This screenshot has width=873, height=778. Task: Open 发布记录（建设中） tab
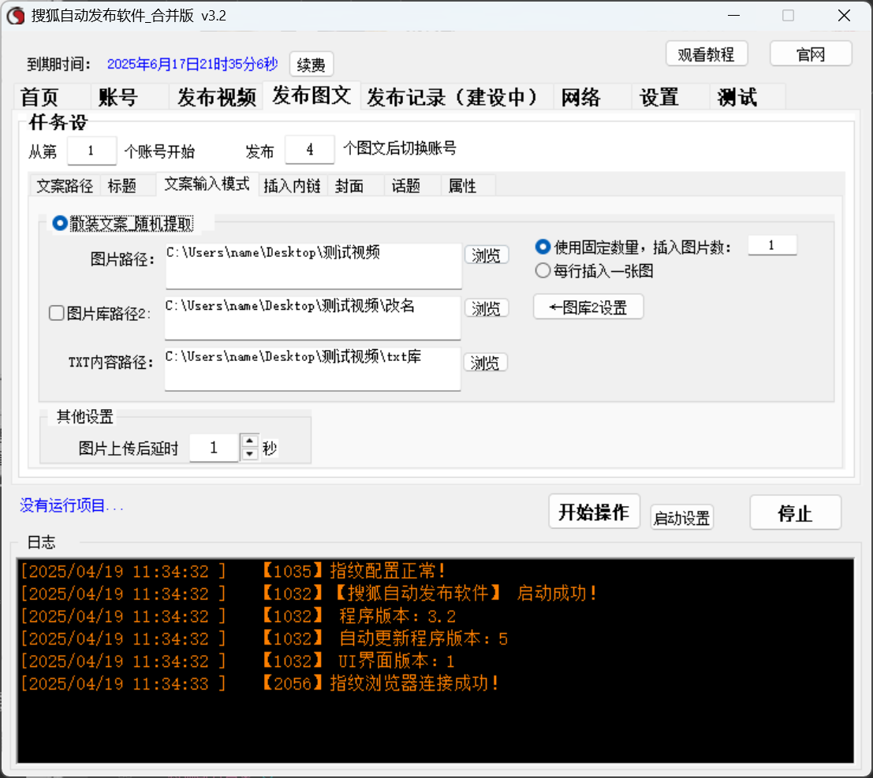click(457, 97)
